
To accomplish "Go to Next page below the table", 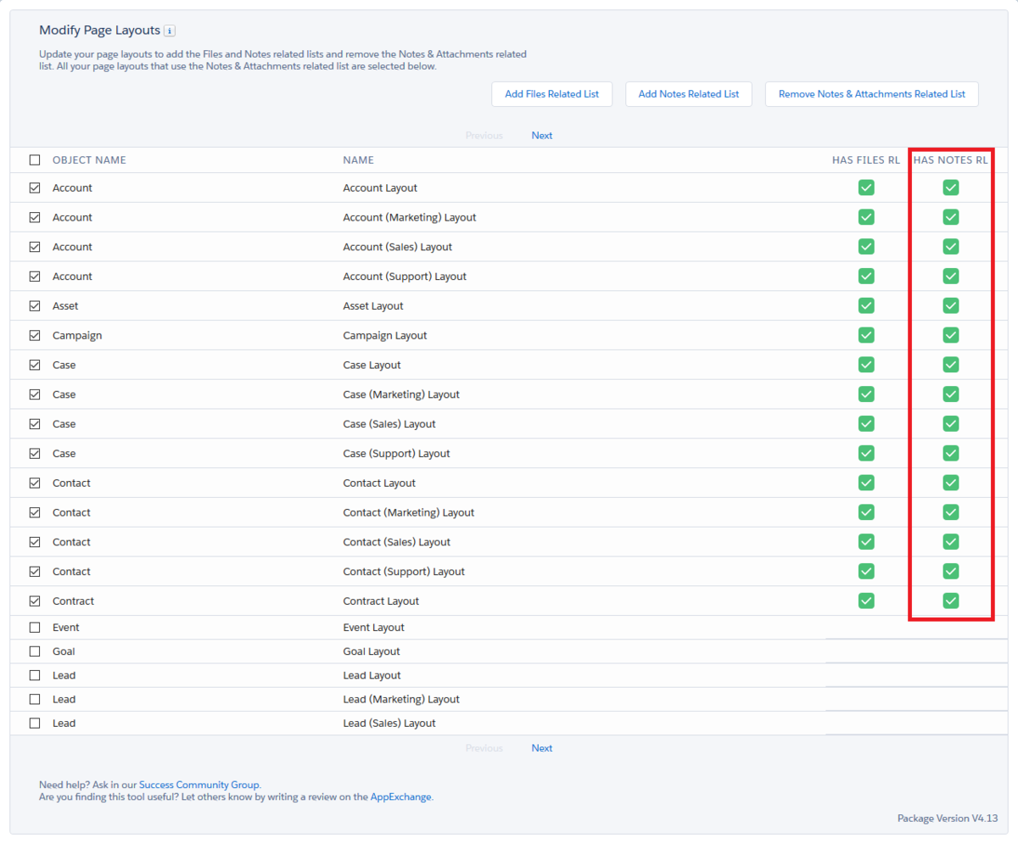I will click(x=542, y=748).
